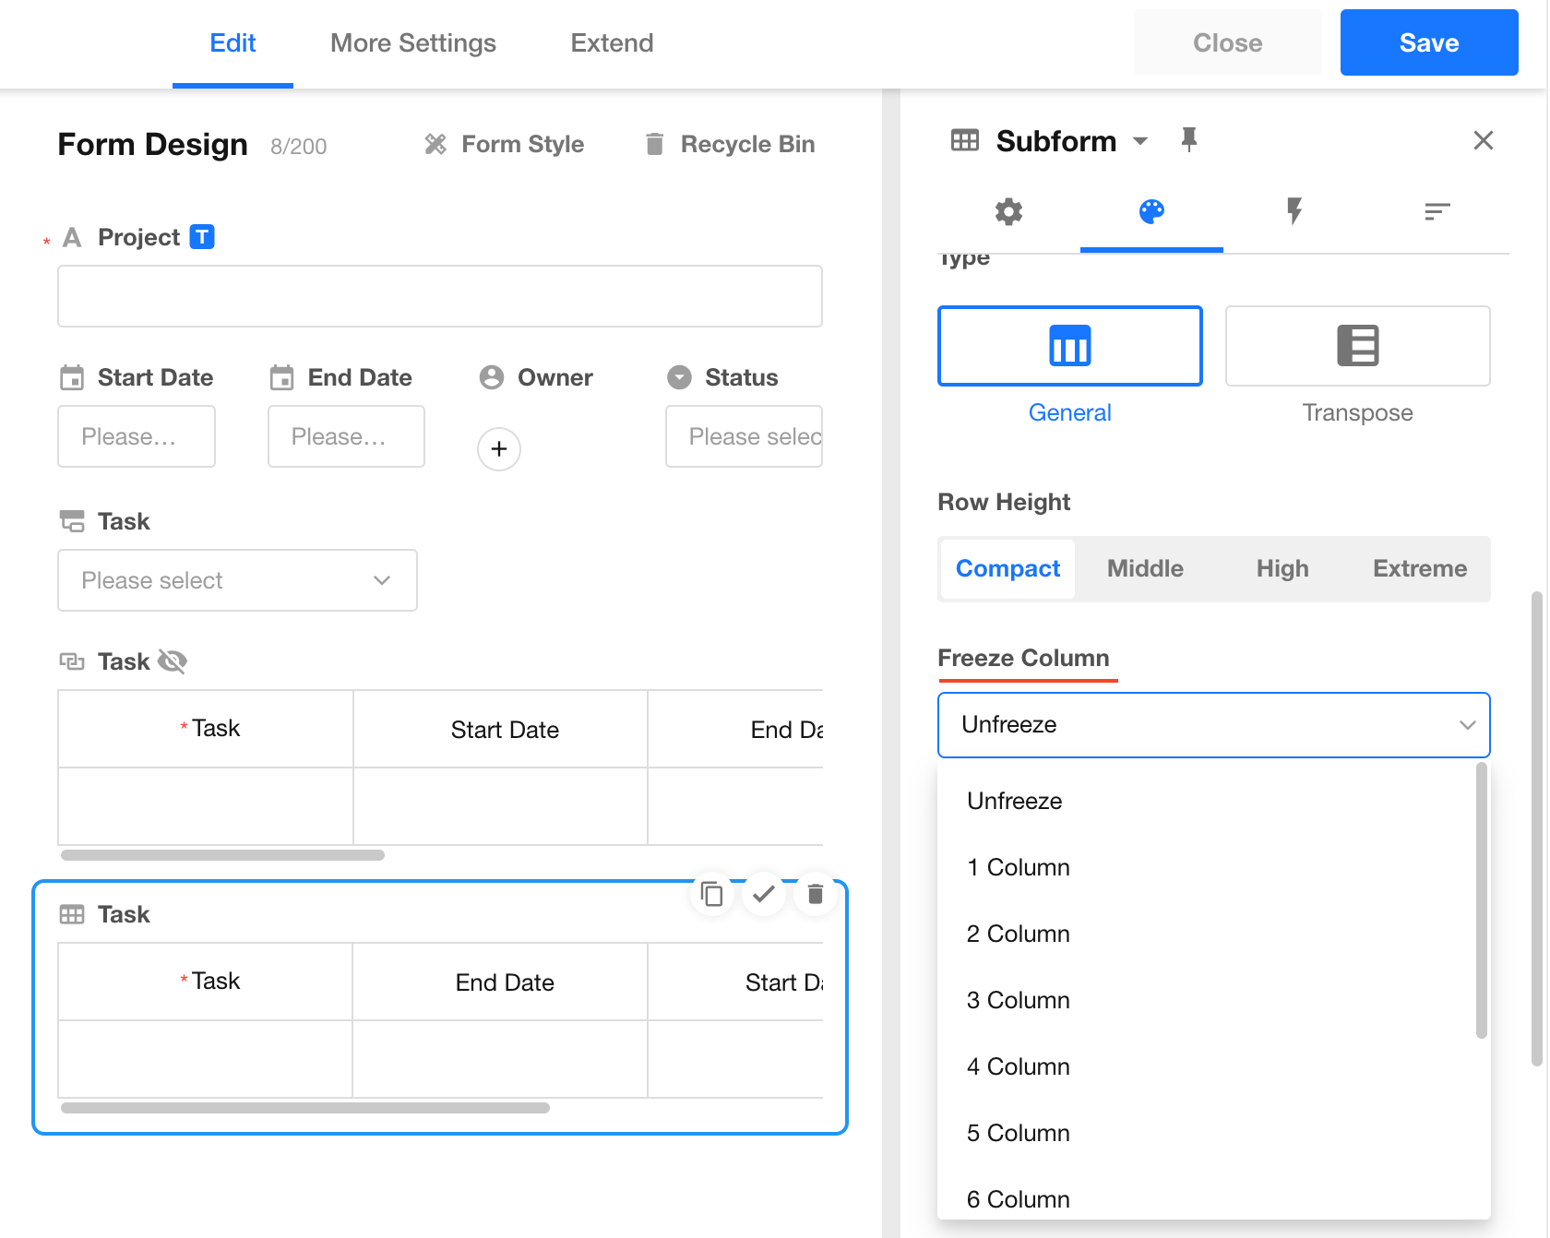Choose 3 Column from freeze options

(1019, 1000)
